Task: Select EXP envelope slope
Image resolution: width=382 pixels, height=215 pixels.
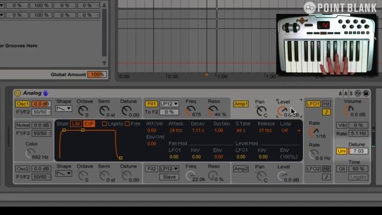Action: tap(89, 124)
